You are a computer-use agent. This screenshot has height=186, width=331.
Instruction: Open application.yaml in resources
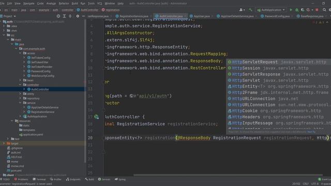pos(33,134)
